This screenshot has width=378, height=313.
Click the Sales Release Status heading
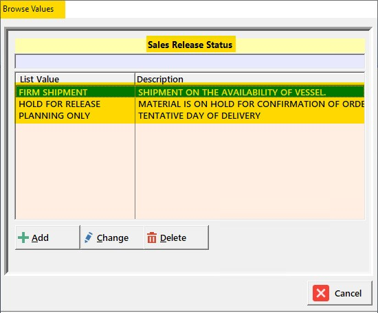tap(190, 45)
